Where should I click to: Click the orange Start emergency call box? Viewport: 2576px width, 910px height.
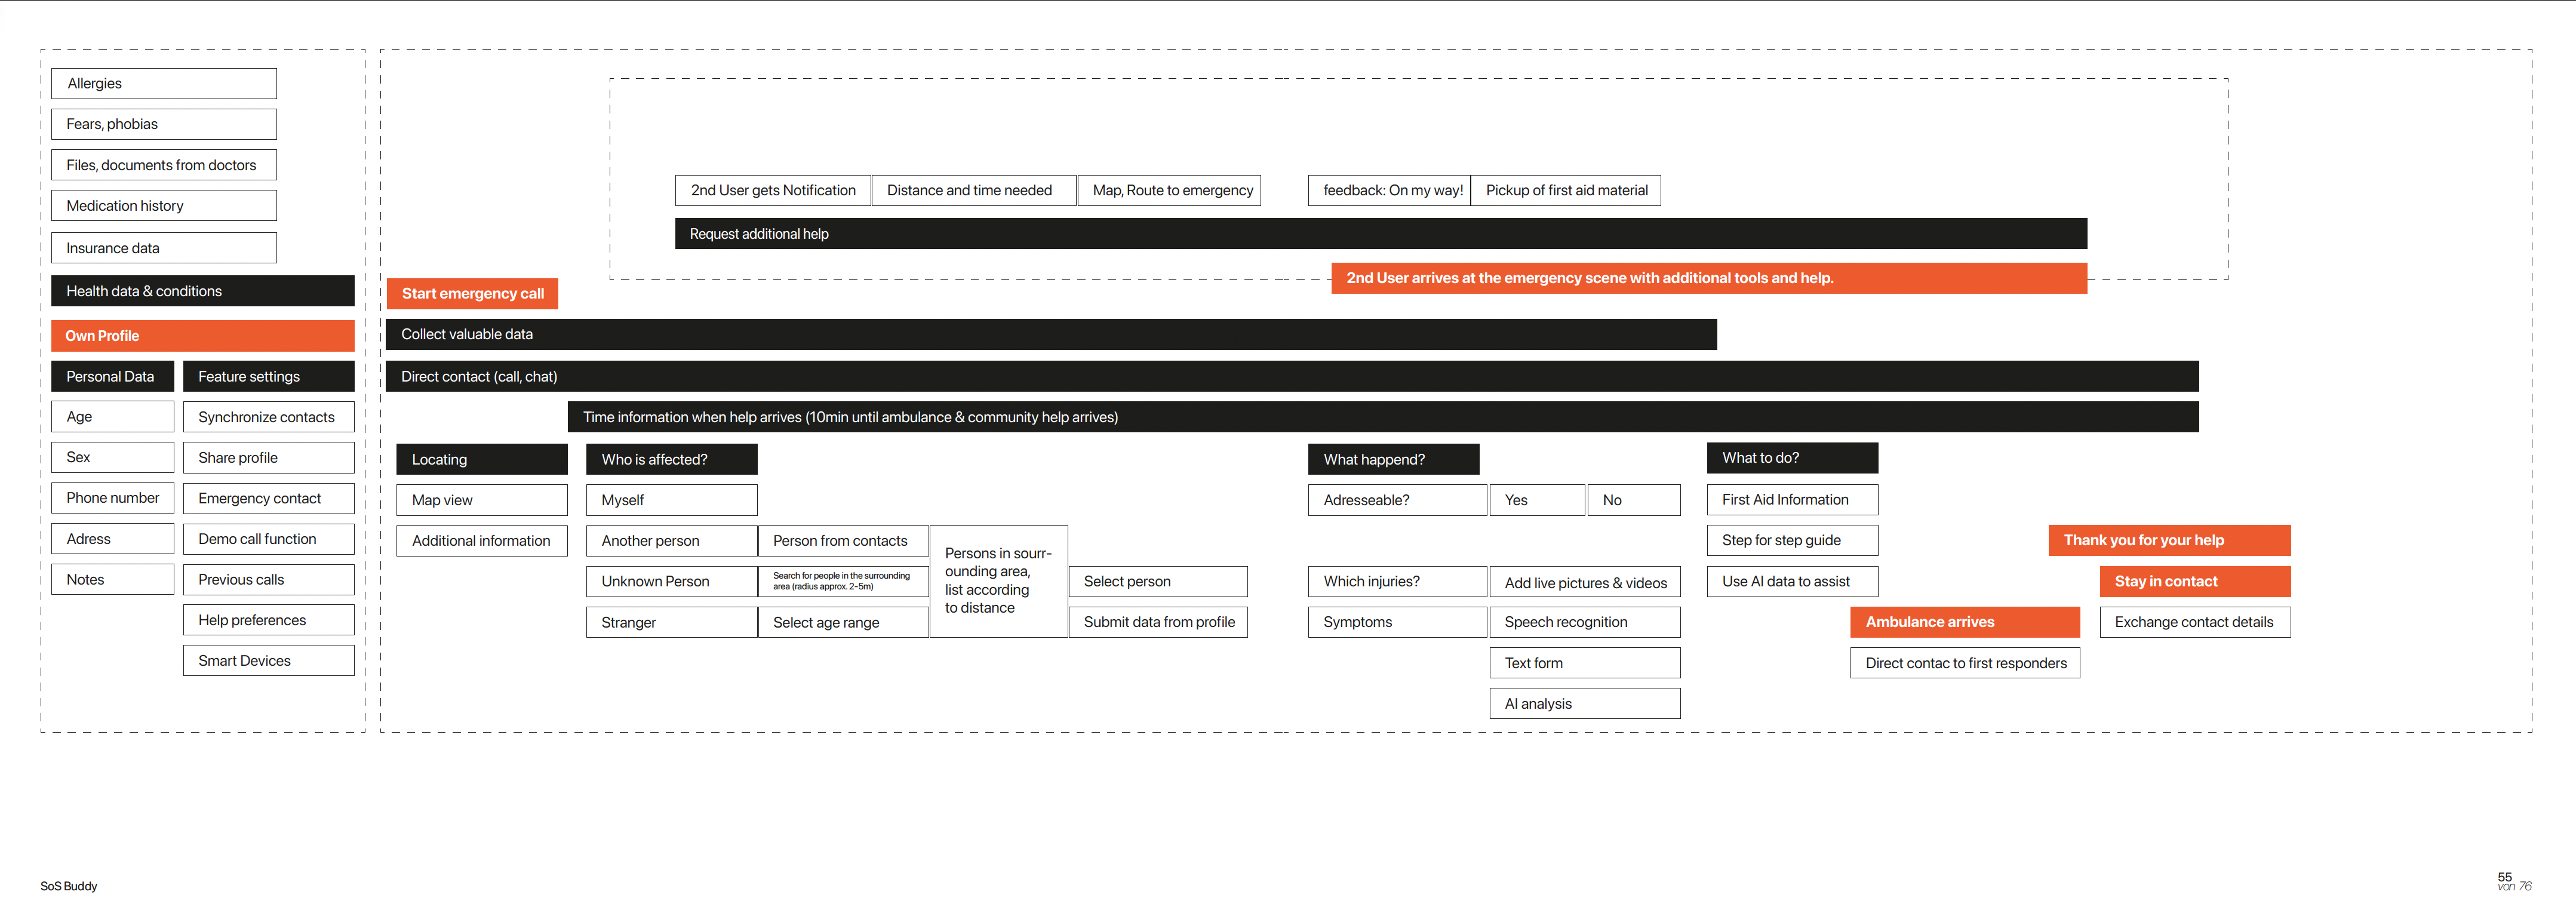point(472,293)
